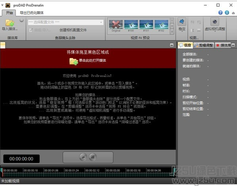Click timeline at 00:00:04:06 mark
237x186 pixels.
pyautogui.click(x=154, y=170)
